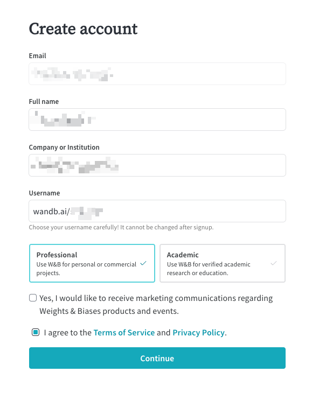Focus the Username input field
Viewport: 312px width, 400px height.
[157, 211]
